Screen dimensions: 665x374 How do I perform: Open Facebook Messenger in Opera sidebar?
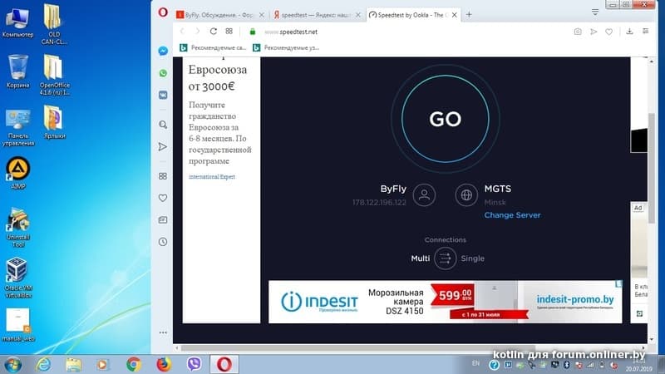pyautogui.click(x=163, y=51)
